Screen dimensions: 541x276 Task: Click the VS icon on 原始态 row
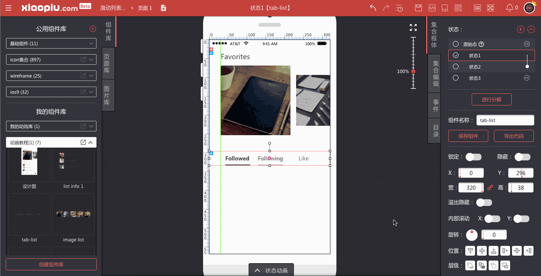(x=527, y=44)
